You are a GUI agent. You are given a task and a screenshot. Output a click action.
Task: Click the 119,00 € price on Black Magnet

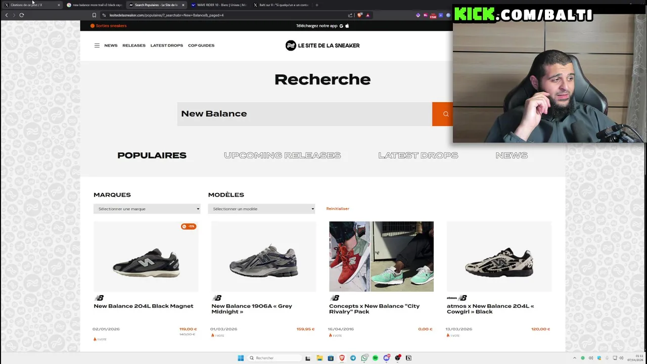point(188,329)
